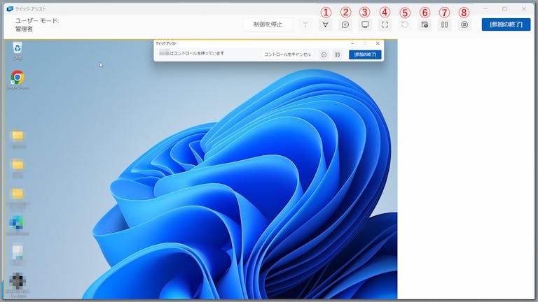Screen dimensions: 538x302
Task: Click [参加の終了] in remote Quick Assist bar
Action: (365, 55)
